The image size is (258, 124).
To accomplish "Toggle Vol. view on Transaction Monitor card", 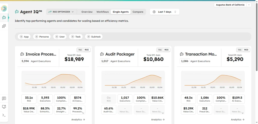I will 240,50.
